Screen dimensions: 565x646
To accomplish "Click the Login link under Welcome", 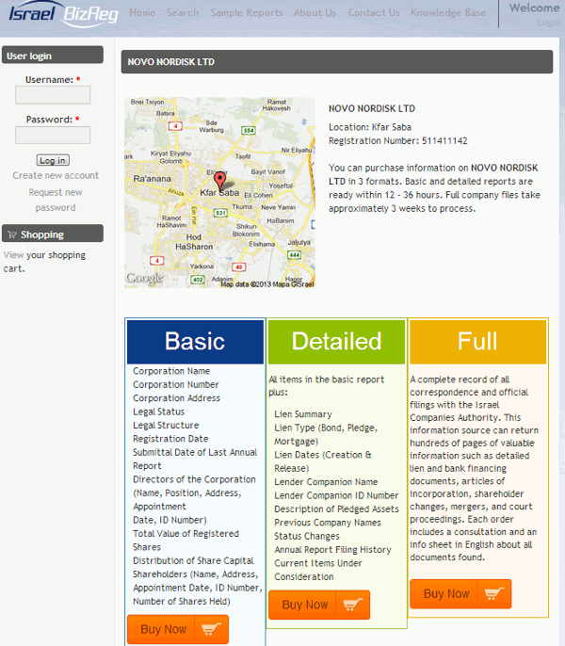I will [548, 23].
